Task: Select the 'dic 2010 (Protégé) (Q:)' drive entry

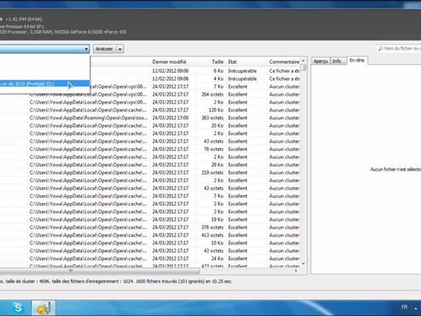Action: 45,83
